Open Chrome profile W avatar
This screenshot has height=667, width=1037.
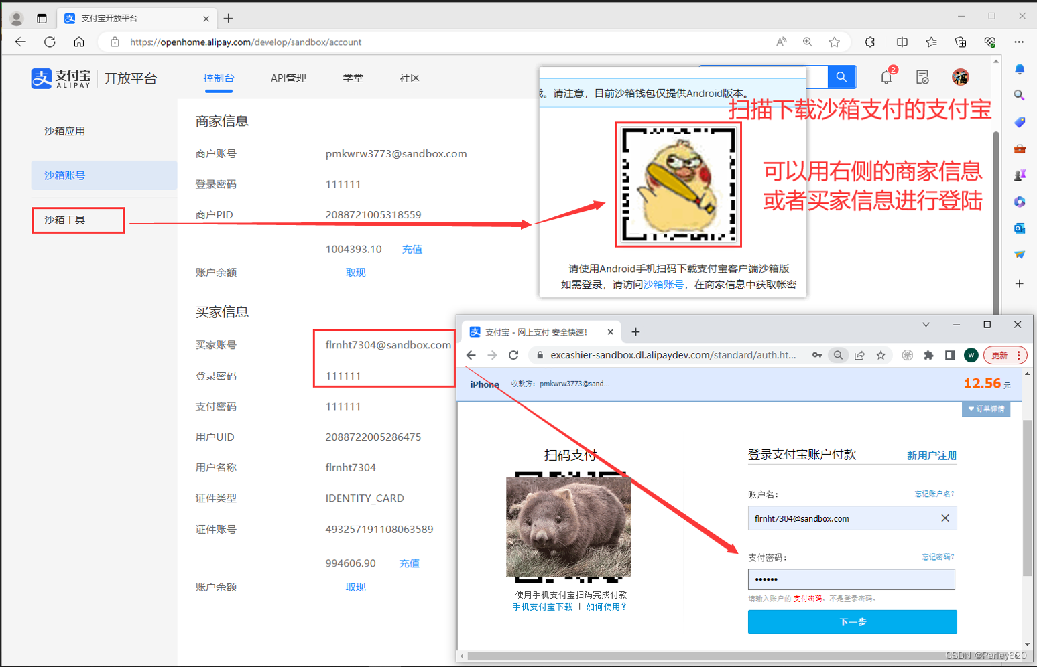(971, 355)
